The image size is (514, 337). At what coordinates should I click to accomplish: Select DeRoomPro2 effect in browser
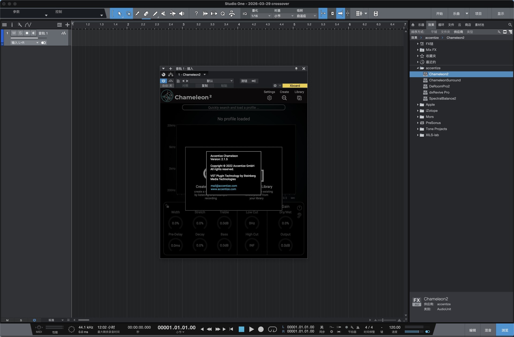point(439,86)
